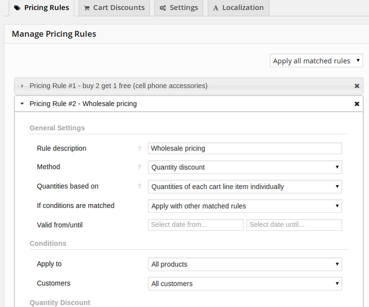369x307 pixels.
Task: Open the Settings tab
Action: [x=179, y=8]
